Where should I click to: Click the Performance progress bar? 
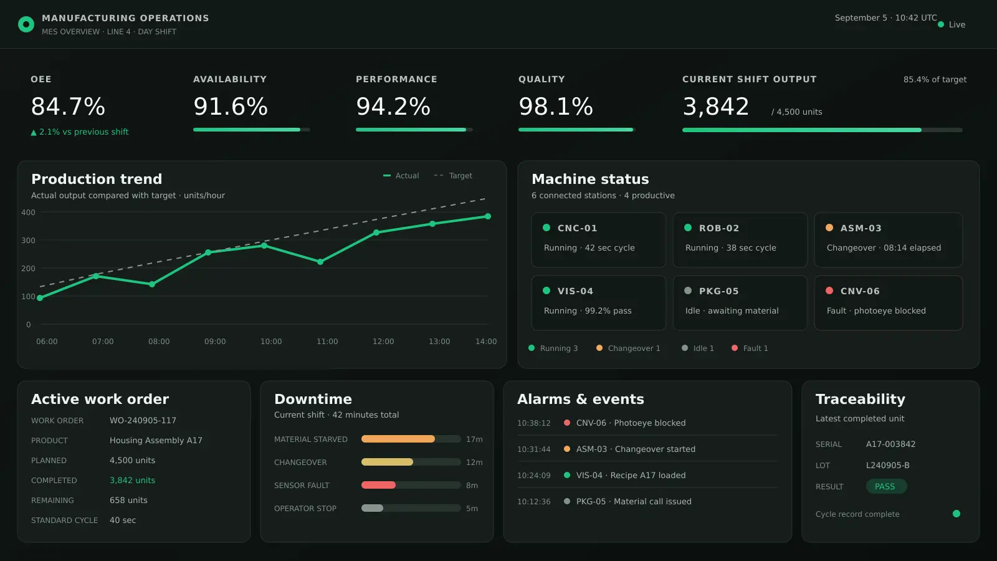click(414, 130)
